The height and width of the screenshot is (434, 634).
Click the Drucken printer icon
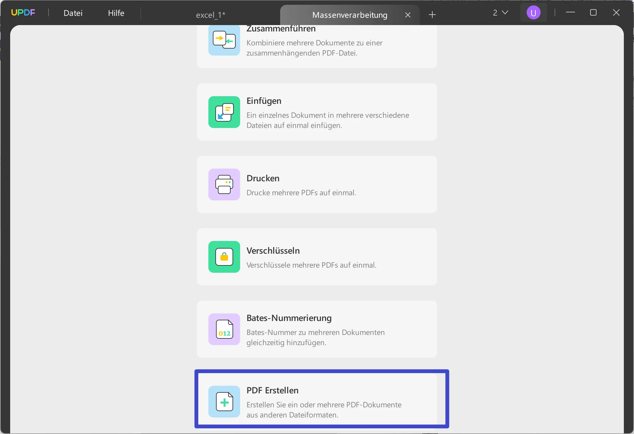(x=224, y=184)
